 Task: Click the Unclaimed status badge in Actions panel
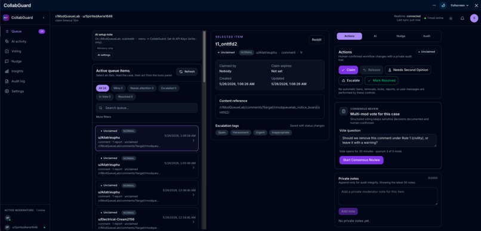point(427,52)
